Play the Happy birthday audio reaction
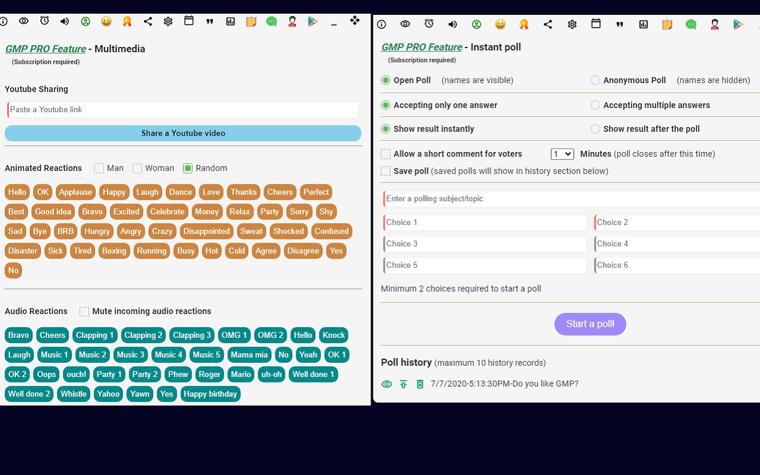The height and width of the screenshot is (475, 760). [210, 394]
